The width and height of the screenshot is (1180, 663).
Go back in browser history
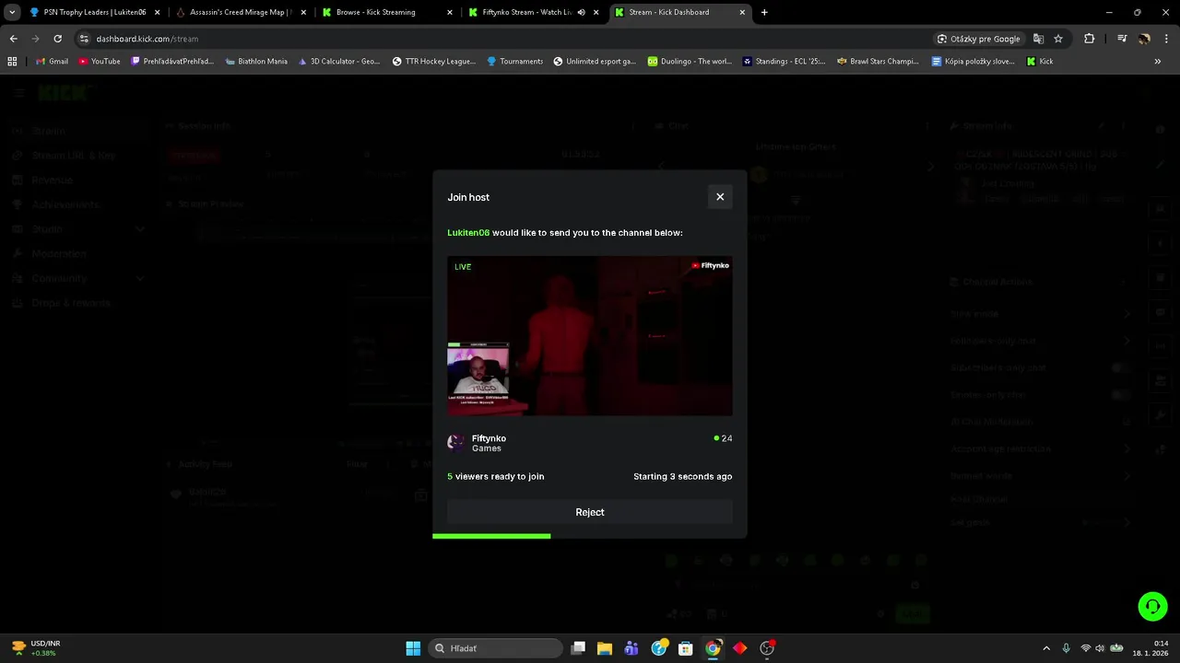pos(13,39)
